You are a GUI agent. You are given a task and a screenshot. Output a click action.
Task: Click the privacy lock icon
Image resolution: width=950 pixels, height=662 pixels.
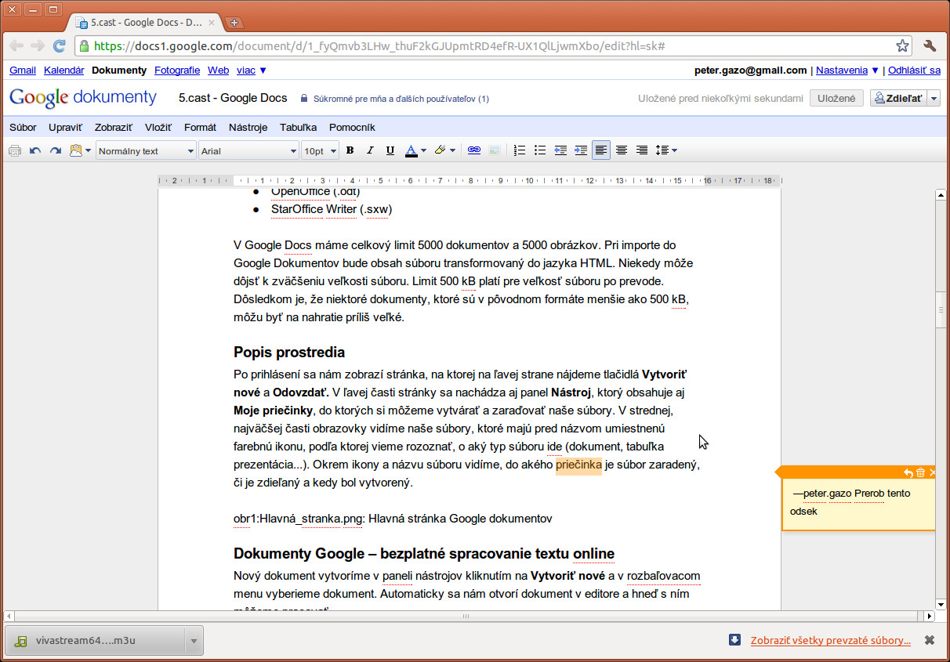point(304,99)
